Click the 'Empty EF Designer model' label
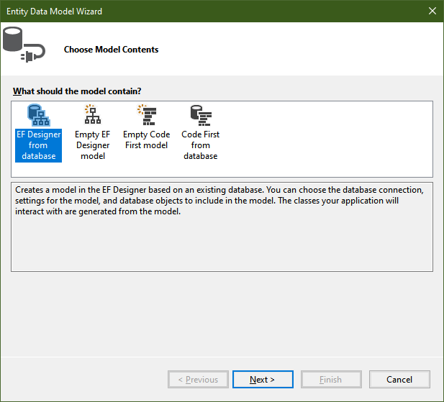Image resolution: width=444 pixels, height=402 pixels. [x=93, y=145]
